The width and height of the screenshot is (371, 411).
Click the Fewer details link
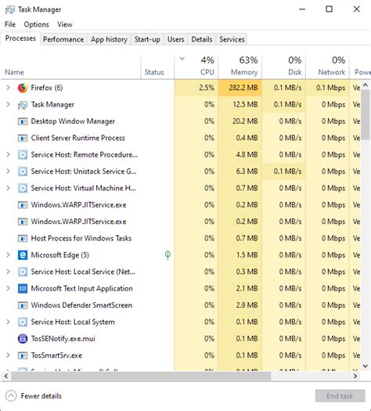[41, 396]
